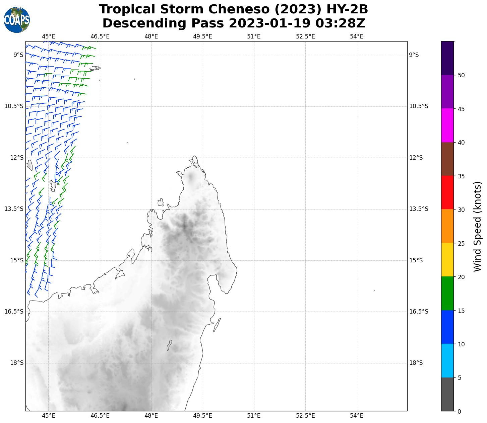Click the Descending Pass 2023-01-19 03:28Z subtitle

233,23
